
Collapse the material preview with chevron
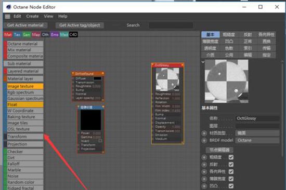[x=203, y=62]
